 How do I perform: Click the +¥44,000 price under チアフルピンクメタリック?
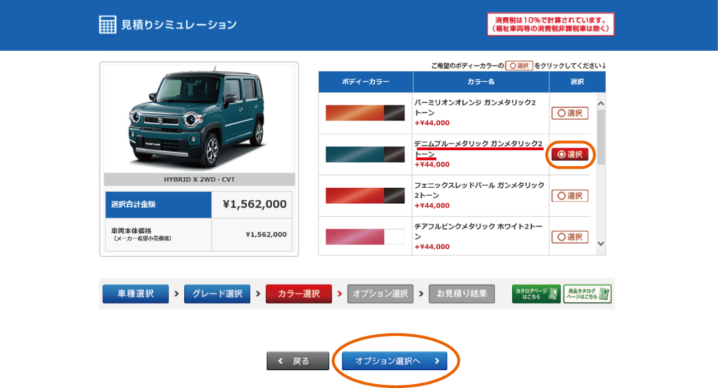point(432,247)
